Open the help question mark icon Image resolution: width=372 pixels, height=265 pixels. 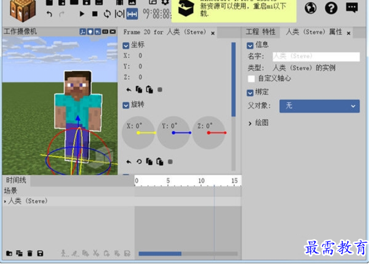click(331, 8)
